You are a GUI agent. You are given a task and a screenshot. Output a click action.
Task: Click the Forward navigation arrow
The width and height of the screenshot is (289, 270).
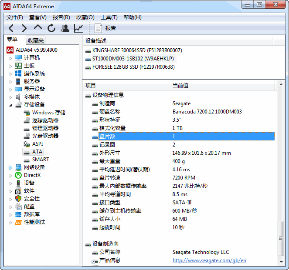click(x=24, y=28)
